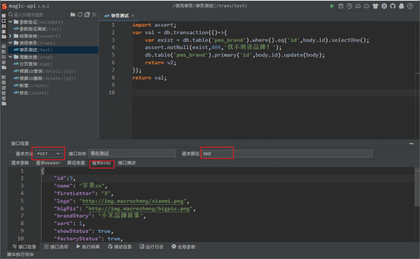The image size is (420, 259).
Task: Click the 请求路径 input field
Action: click(x=287, y=154)
